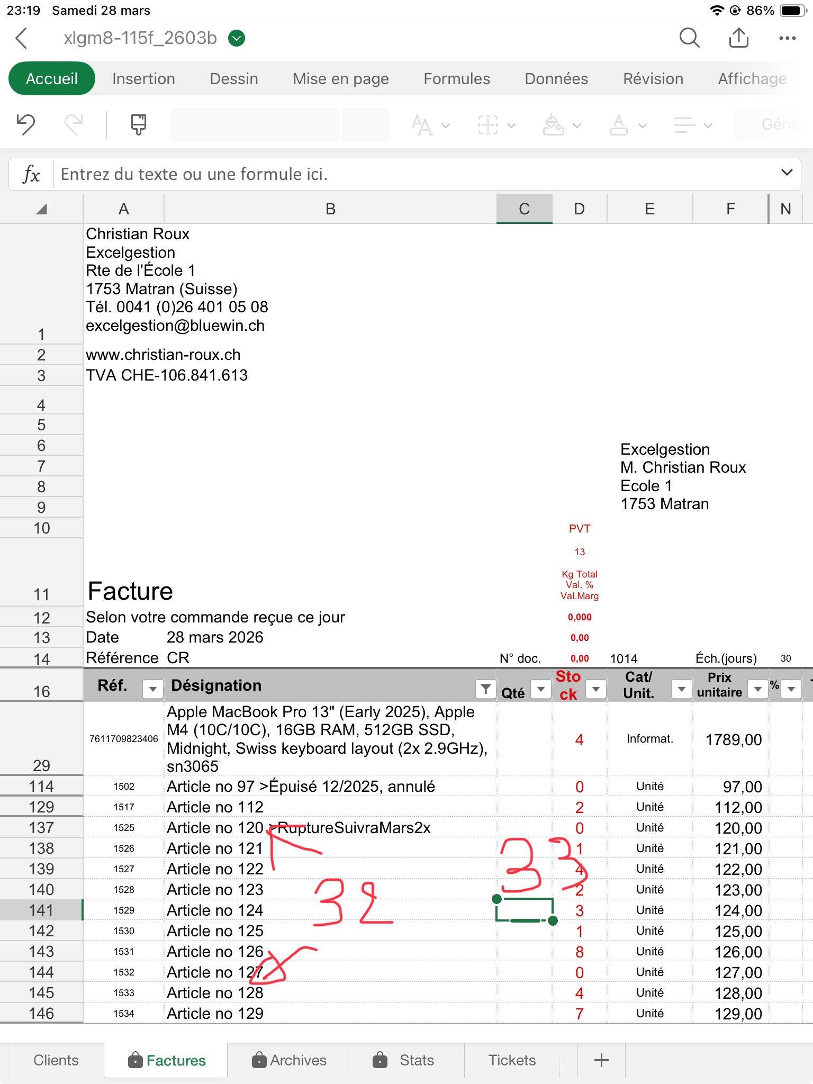Viewport: 813px width, 1084px height.
Task: Open the Archives sheet tab
Action: (x=289, y=1060)
